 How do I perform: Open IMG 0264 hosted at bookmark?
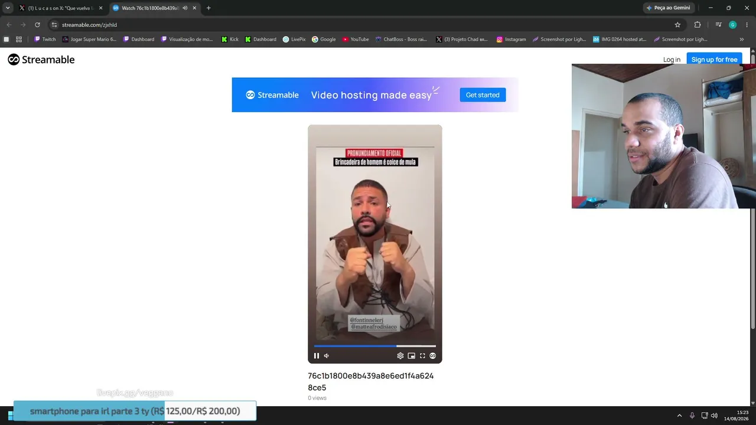pos(620,40)
